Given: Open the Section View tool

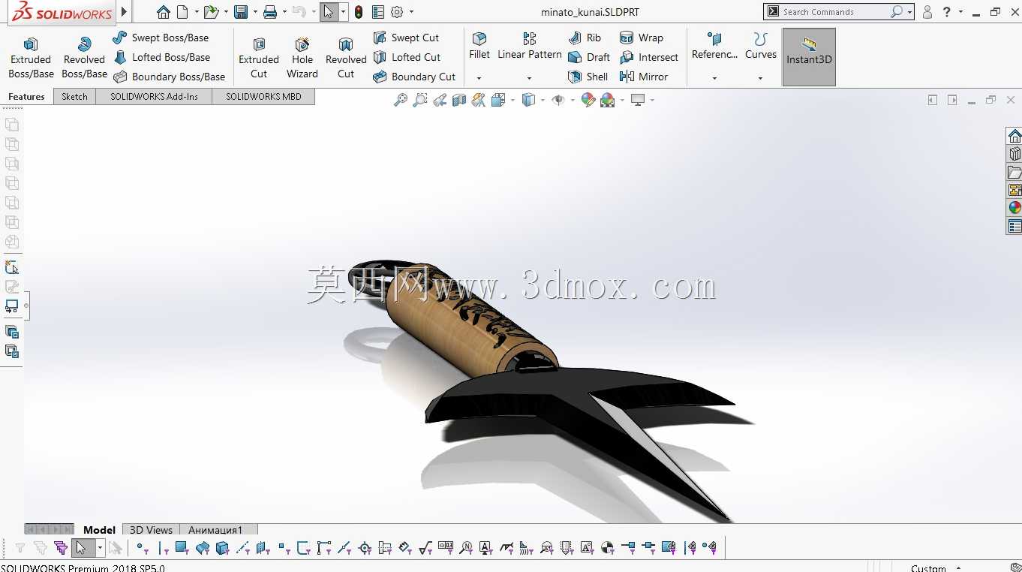Looking at the screenshot, I should tap(459, 100).
